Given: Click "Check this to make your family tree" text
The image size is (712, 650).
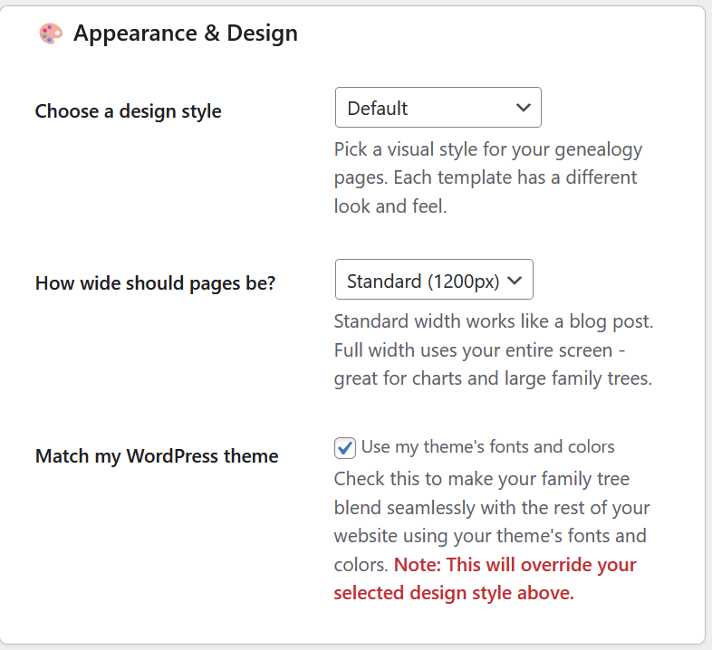Looking at the screenshot, I should coord(481,478).
